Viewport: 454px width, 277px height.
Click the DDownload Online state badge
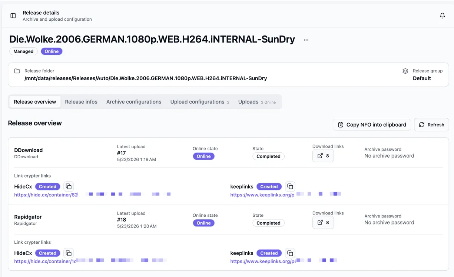point(203,156)
